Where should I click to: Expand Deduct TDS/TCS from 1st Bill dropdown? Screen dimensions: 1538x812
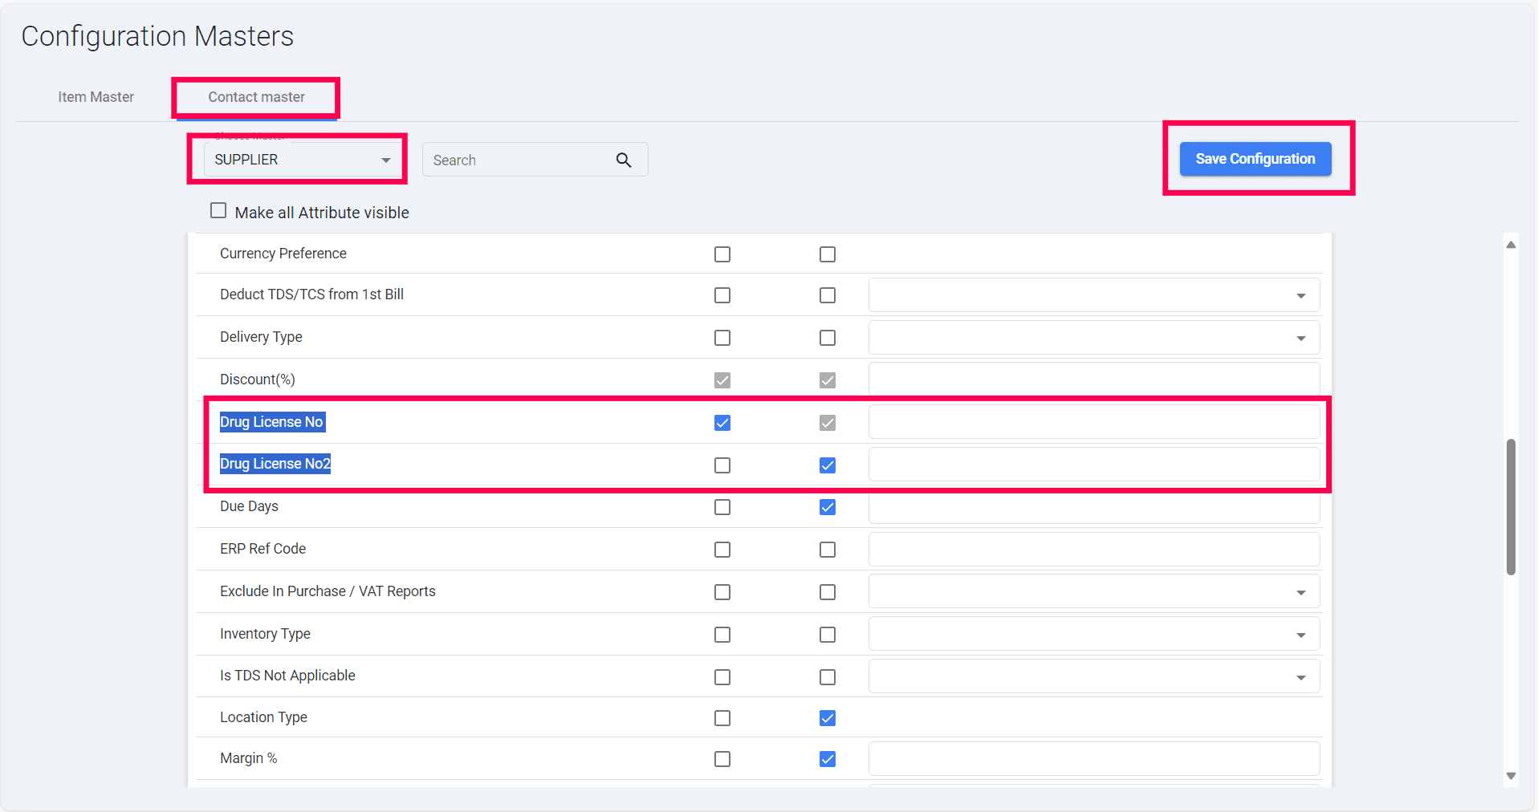[1093, 295]
